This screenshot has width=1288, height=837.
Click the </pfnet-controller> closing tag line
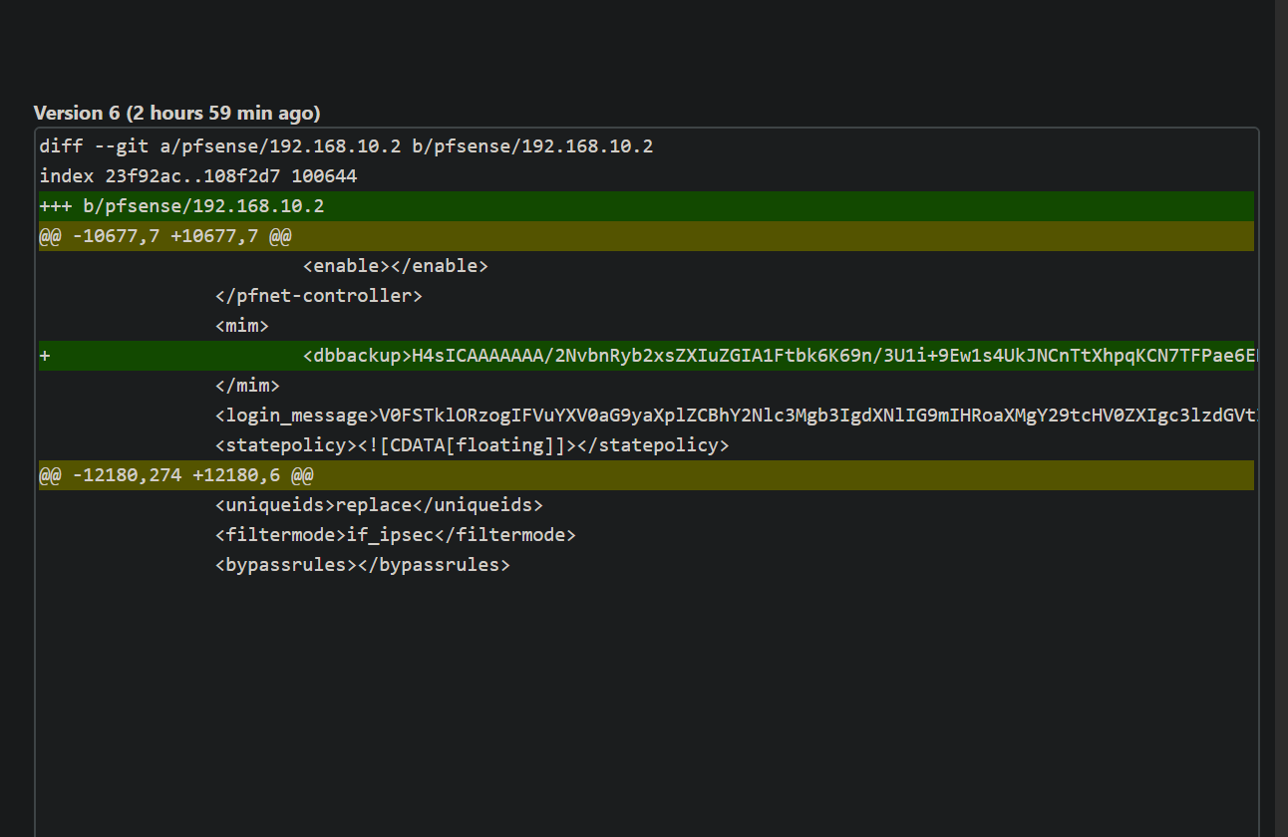click(x=318, y=296)
